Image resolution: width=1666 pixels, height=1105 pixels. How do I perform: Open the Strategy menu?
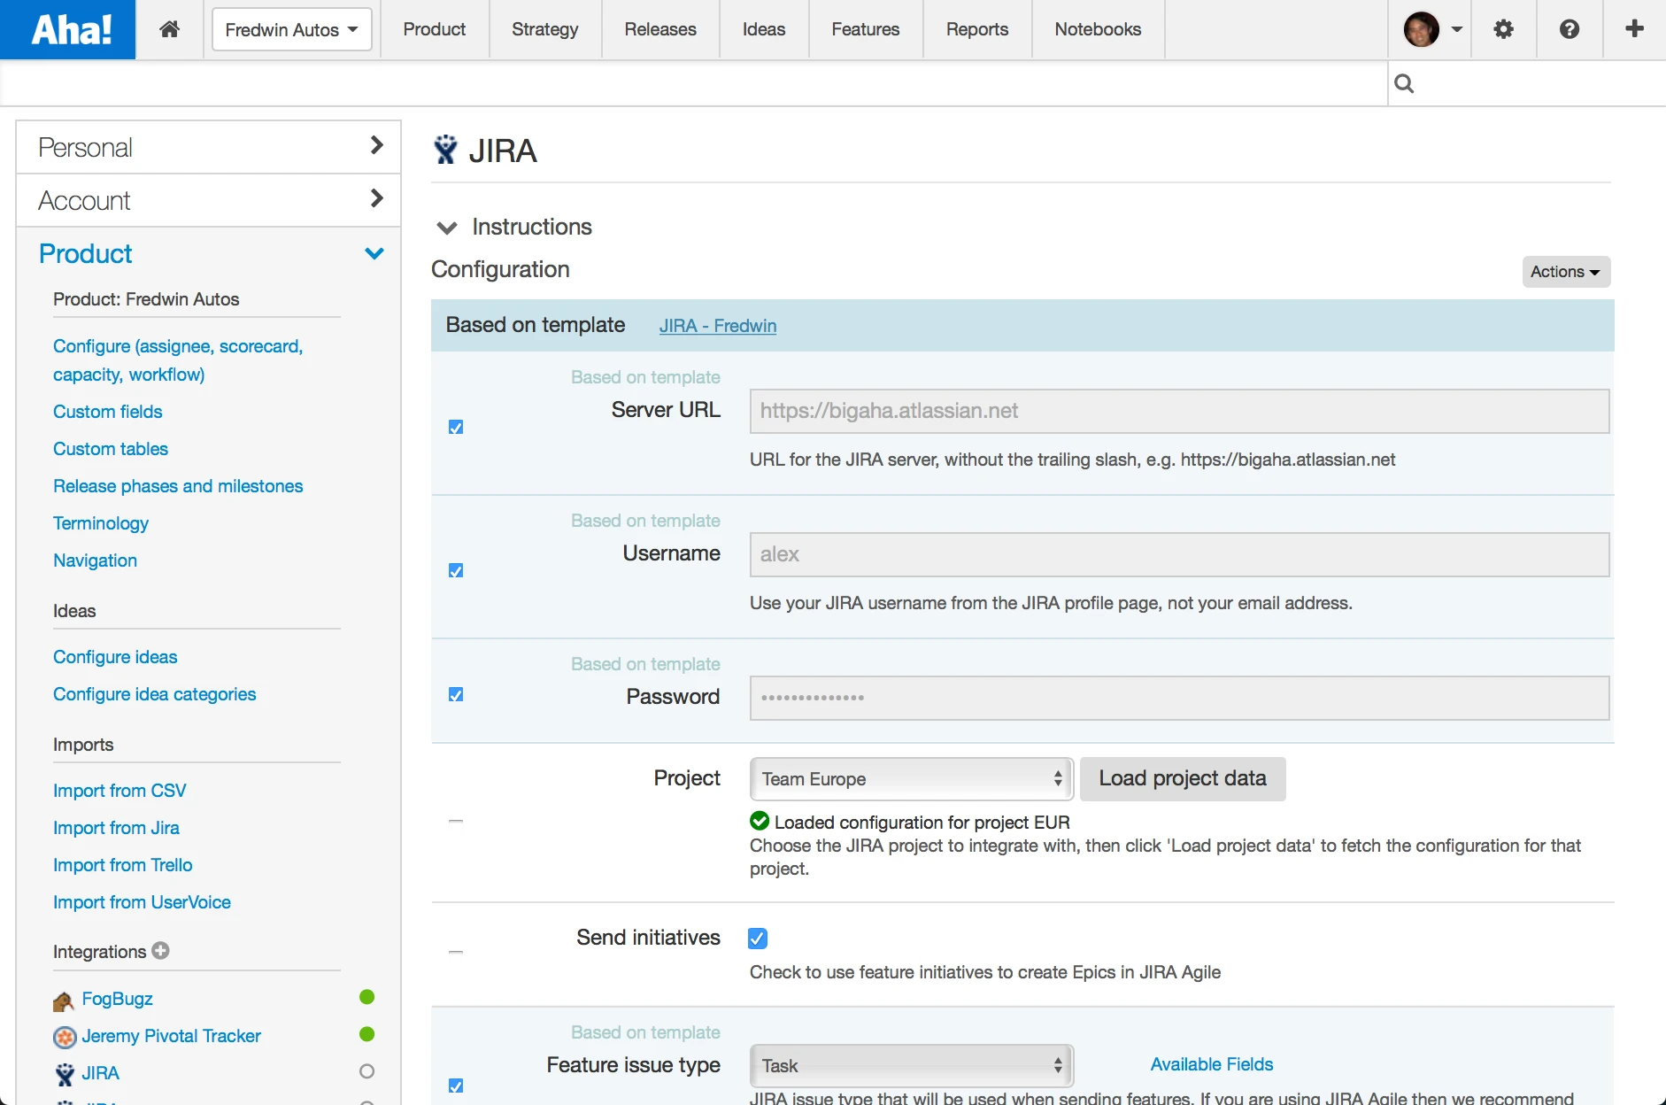pyautogui.click(x=545, y=29)
